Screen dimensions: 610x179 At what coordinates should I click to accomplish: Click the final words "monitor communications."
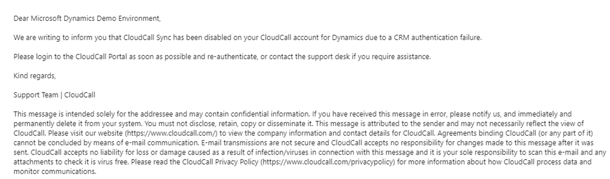[55, 171]
